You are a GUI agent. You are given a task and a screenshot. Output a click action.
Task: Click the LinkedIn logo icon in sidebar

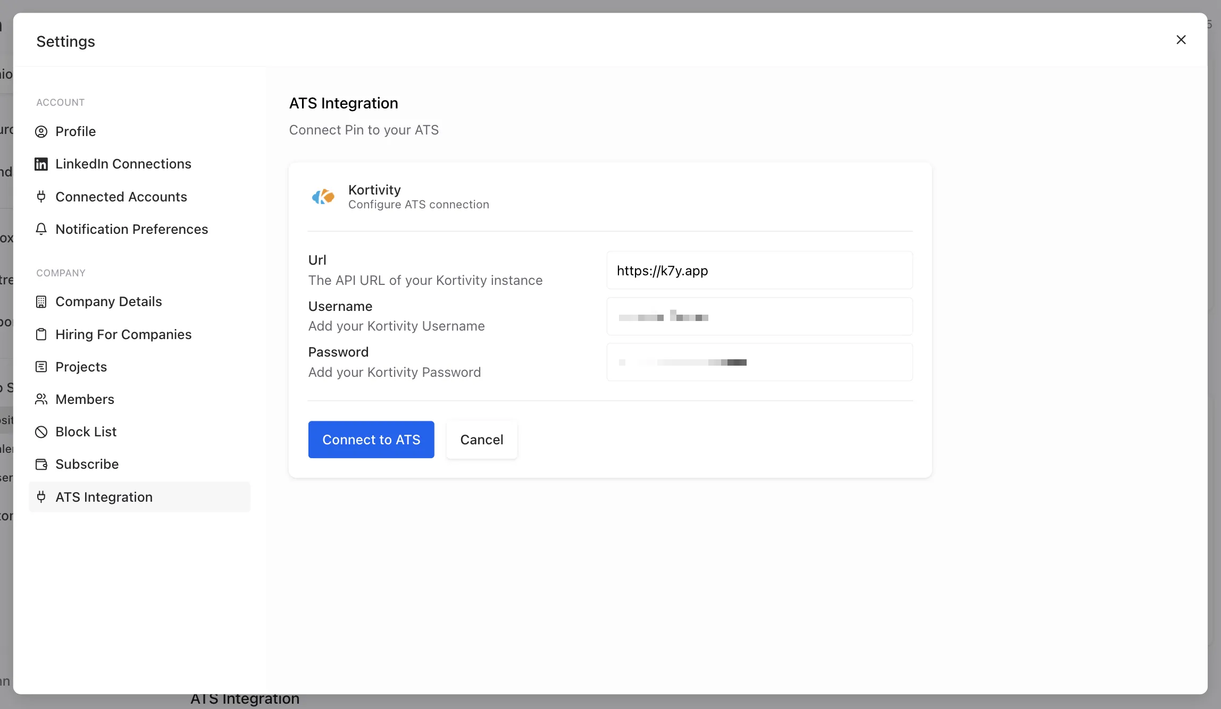pyautogui.click(x=41, y=164)
